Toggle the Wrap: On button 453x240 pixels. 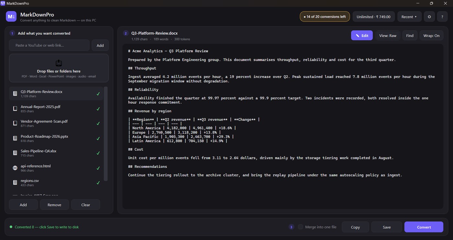point(431,36)
